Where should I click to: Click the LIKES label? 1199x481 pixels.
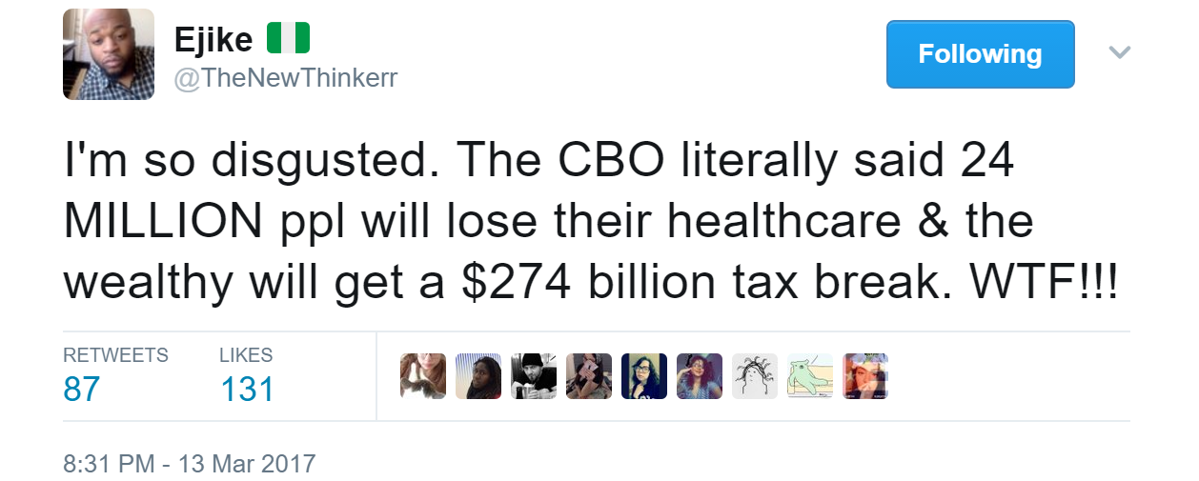pyautogui.click(x=246, y=355)
